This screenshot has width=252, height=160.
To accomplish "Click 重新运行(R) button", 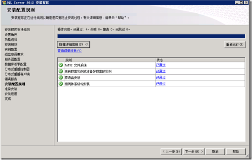I will pos(235,45).
